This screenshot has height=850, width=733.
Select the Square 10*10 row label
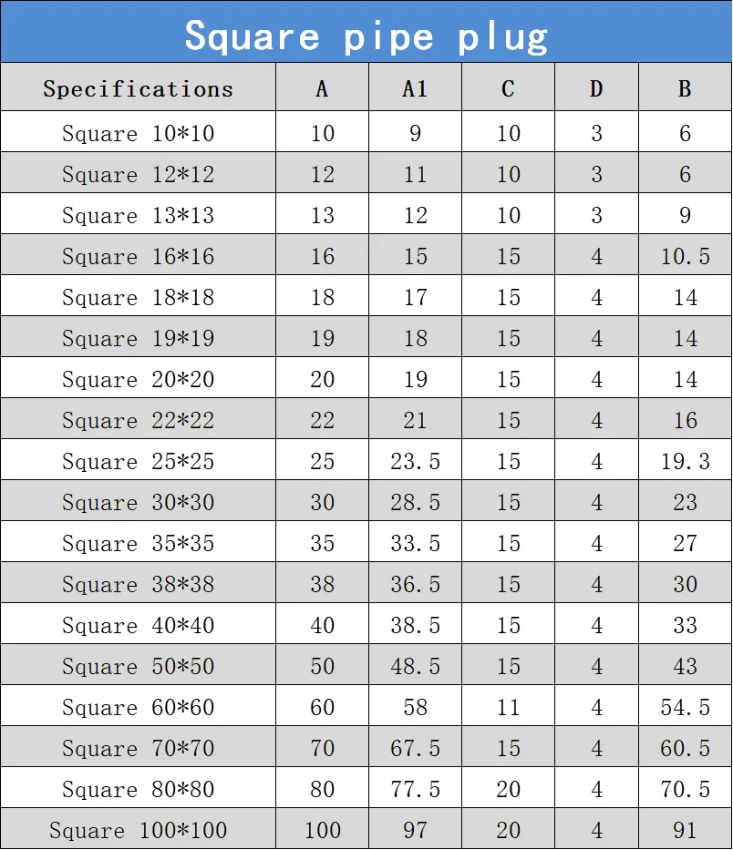[x=139, y=132]
